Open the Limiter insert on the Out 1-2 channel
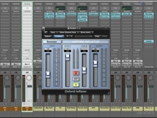Image resolution: width=157 pixels, height=118 pixels. point(149,41)
